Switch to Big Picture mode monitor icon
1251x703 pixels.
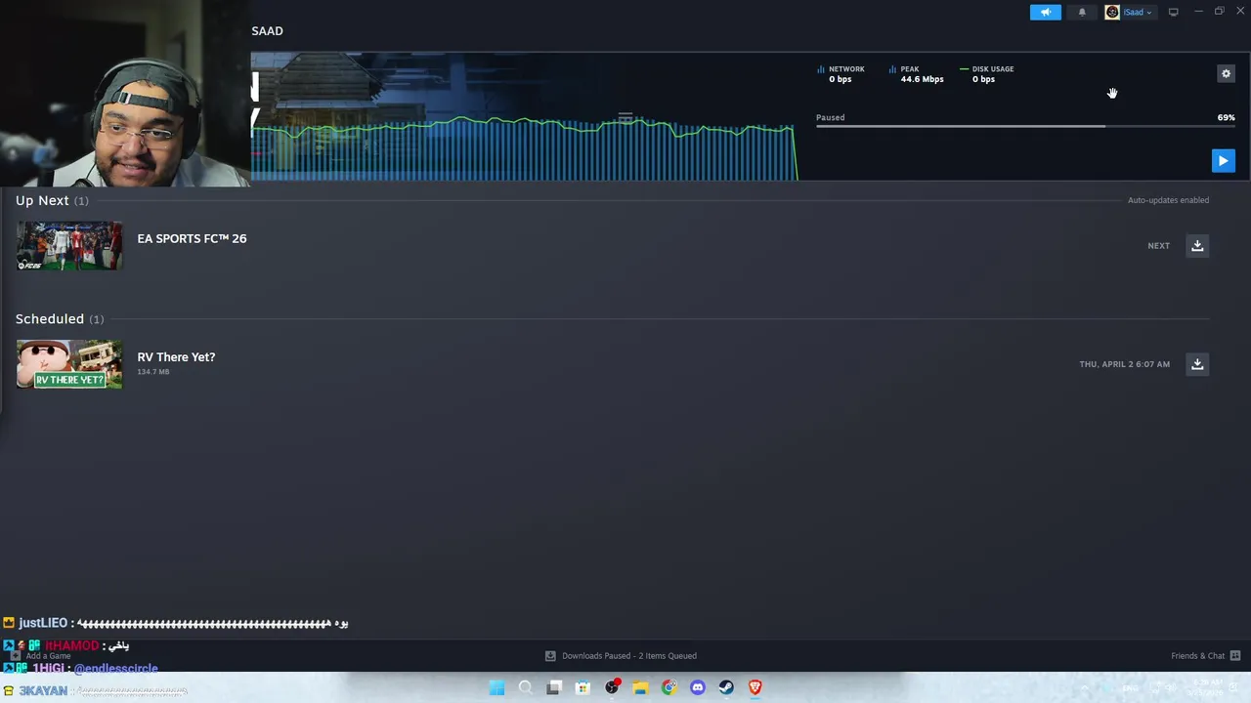1173,12
